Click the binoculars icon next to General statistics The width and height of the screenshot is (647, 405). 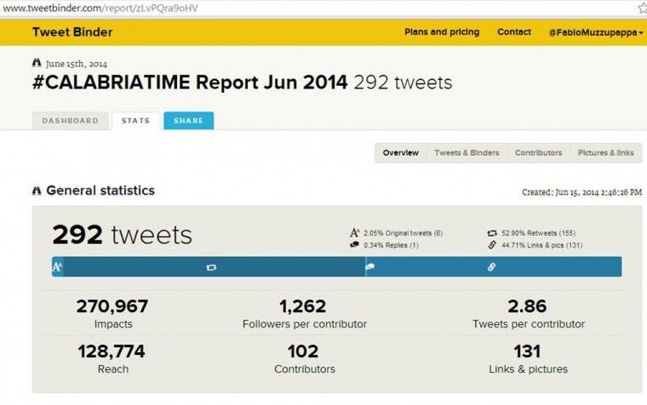[37, 191]
